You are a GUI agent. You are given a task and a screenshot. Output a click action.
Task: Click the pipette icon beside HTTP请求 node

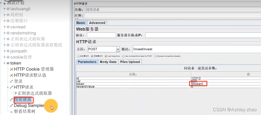pyautogui.click(x=11, y=87)
